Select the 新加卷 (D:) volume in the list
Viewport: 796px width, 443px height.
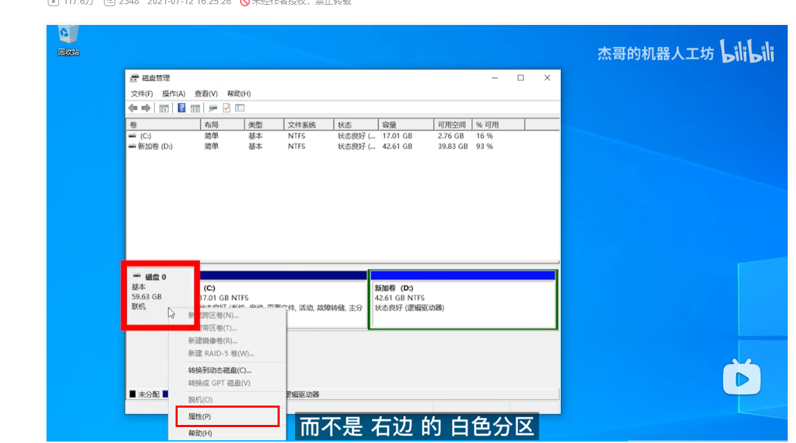(x=155, y=146)
